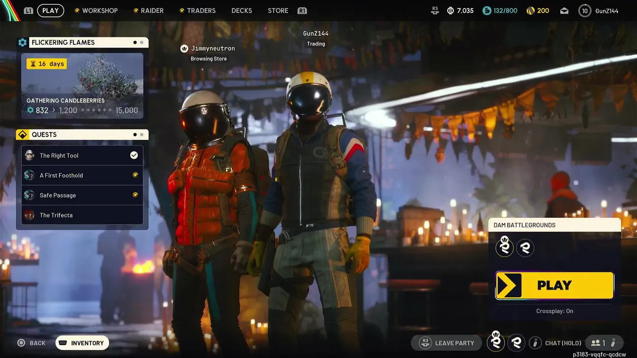Click A First Foothold quest giver portrait
The width and height of the screenshot is (637, 358).
tap(29, 175)
